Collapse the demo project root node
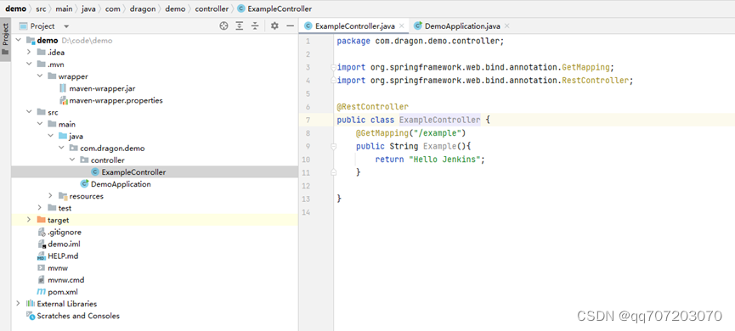This screenshot has height=331, width=735. click(x=19, y=40)
